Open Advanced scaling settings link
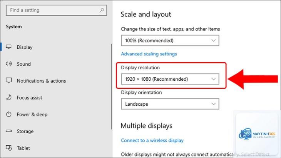The image size is (281, 158). [x=149, y=54]
